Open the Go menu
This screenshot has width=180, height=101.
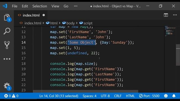(66, 6)
